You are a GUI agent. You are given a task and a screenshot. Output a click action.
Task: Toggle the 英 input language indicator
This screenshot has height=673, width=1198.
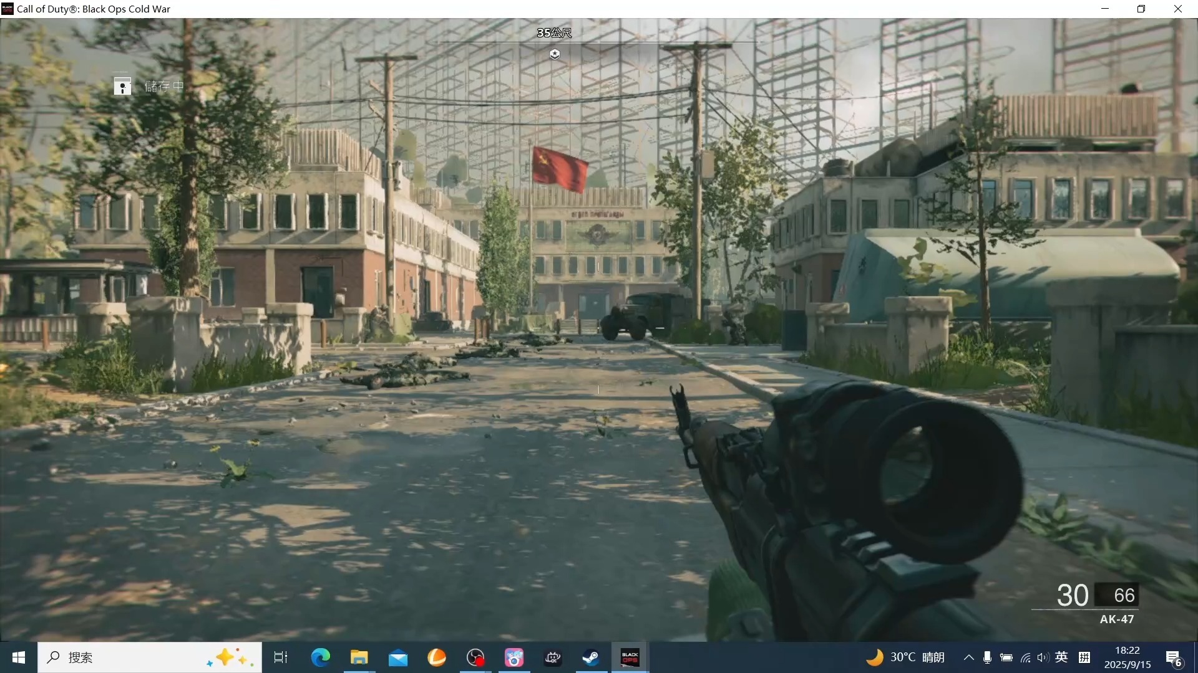[x=1061, y=657]
